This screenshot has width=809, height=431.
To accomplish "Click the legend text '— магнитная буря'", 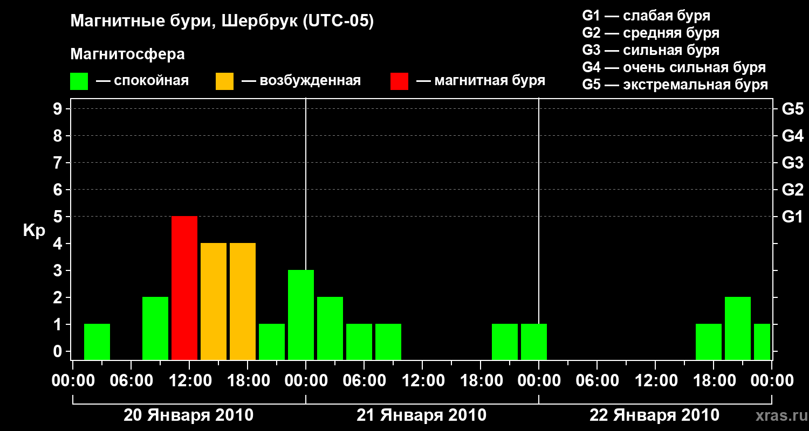I will [x=481, y=81].
